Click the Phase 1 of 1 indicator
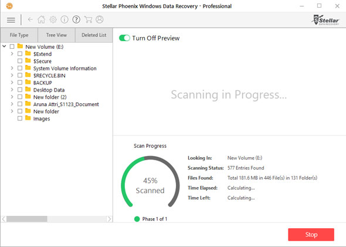346x247 pixels. (151, 219)
